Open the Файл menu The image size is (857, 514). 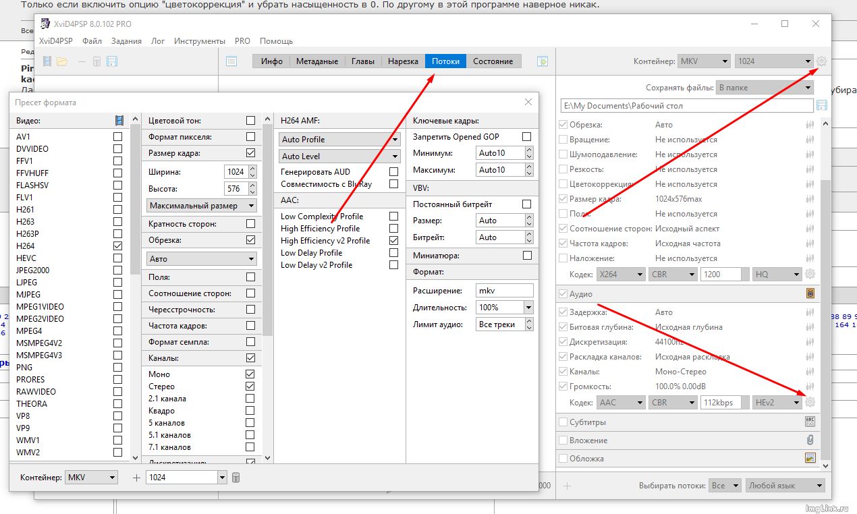92,41
